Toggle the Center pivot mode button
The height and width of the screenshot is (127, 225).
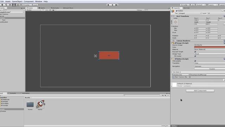pos(26,5)
